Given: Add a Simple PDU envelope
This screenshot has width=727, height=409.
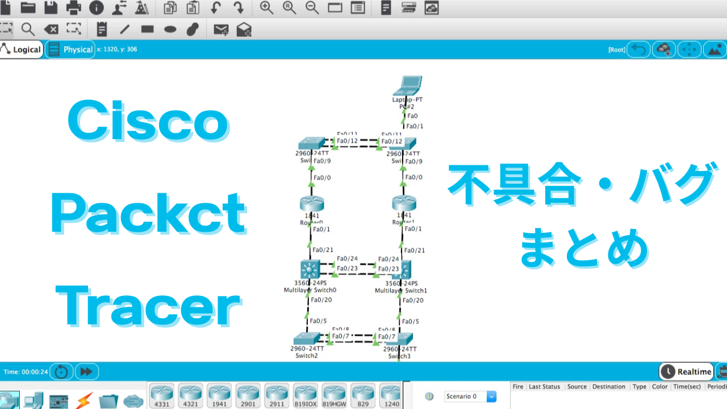Looking at the screenshot, I should 221,29.
